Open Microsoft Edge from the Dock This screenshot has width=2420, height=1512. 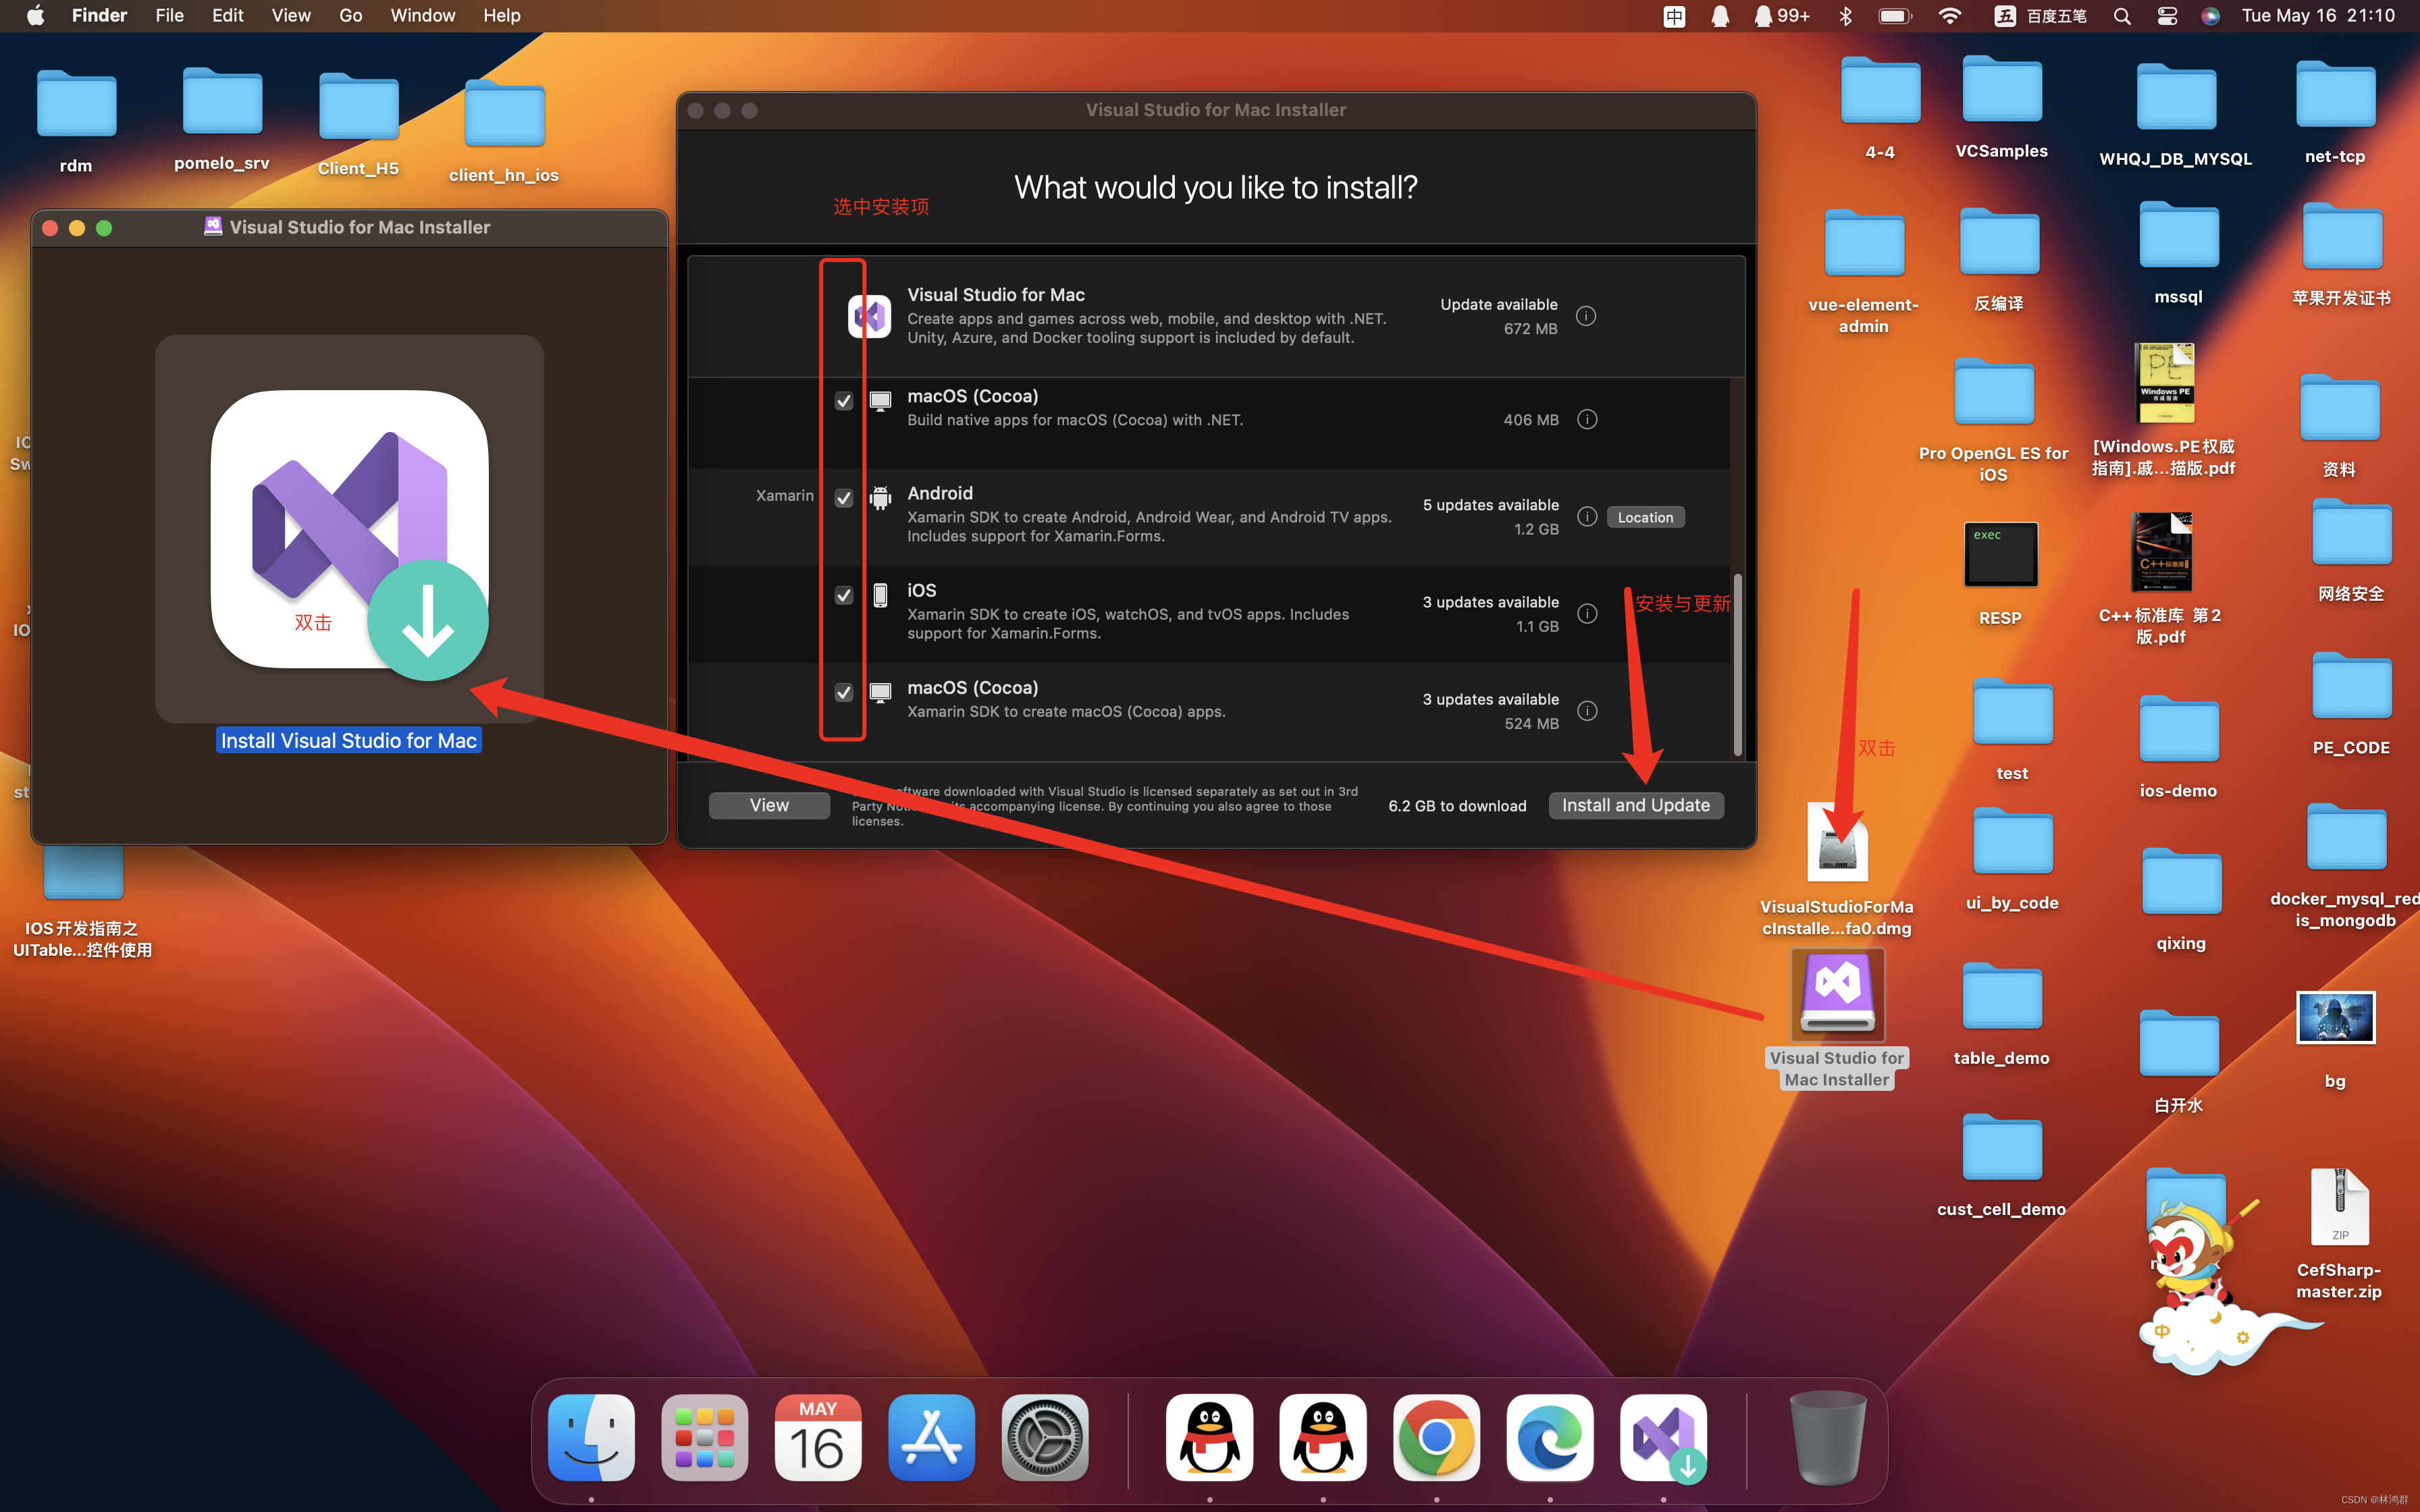click(x=1549, y=1438)
